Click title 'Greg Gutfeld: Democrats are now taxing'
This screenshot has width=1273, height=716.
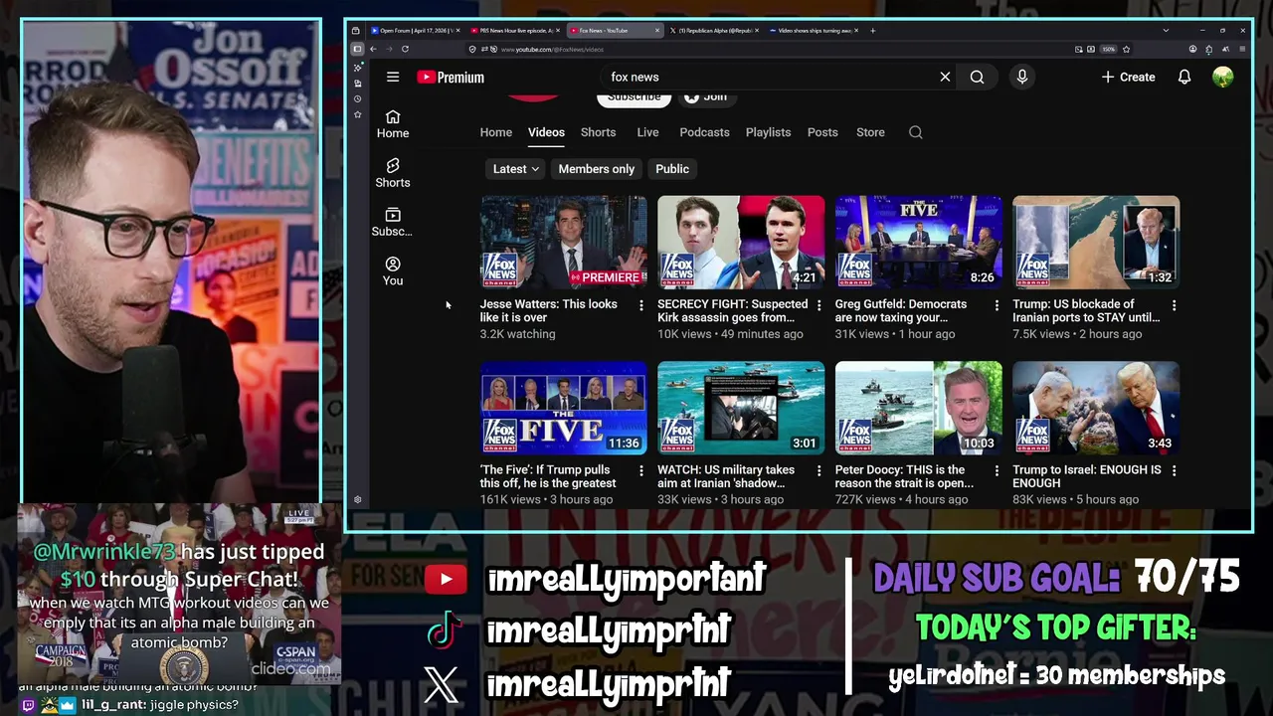(901, 310)
